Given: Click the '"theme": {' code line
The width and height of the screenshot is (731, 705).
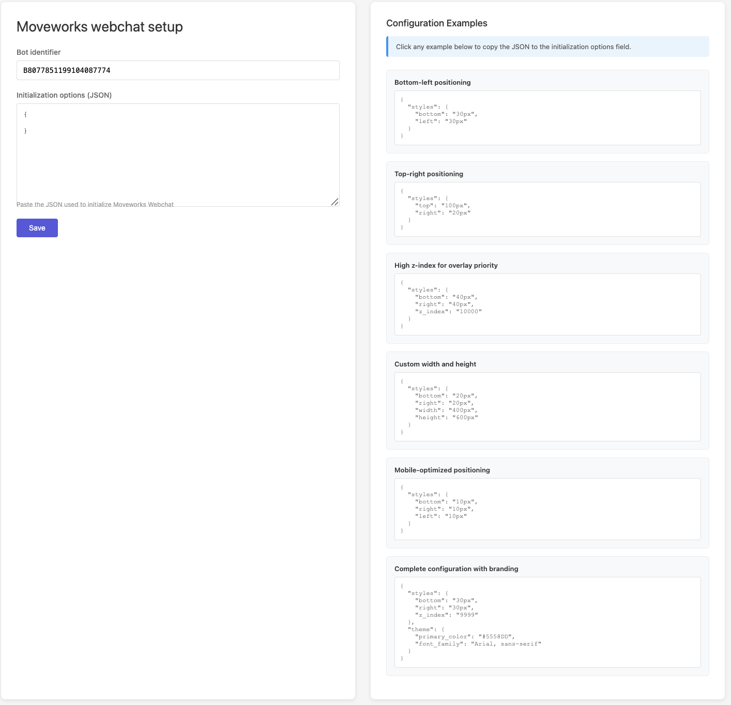Looking at the screenshot, I should pyautogui.click(x=426, y=630).
